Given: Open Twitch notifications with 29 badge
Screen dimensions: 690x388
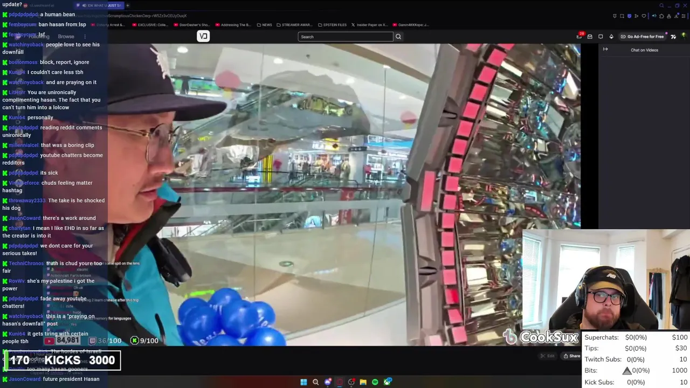Looking at the screenshot, I should click(x=579, y=36).
